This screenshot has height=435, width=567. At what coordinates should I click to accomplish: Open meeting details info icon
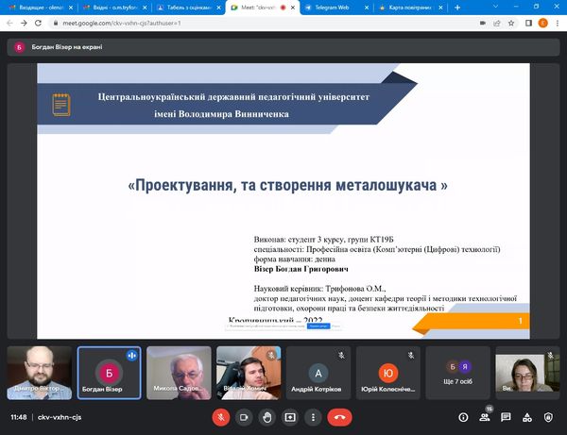point(463,418)
